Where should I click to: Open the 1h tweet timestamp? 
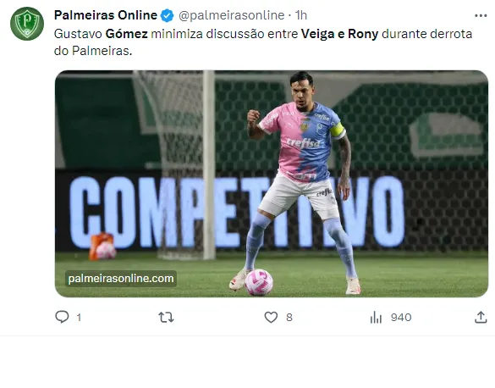point(301,15)
